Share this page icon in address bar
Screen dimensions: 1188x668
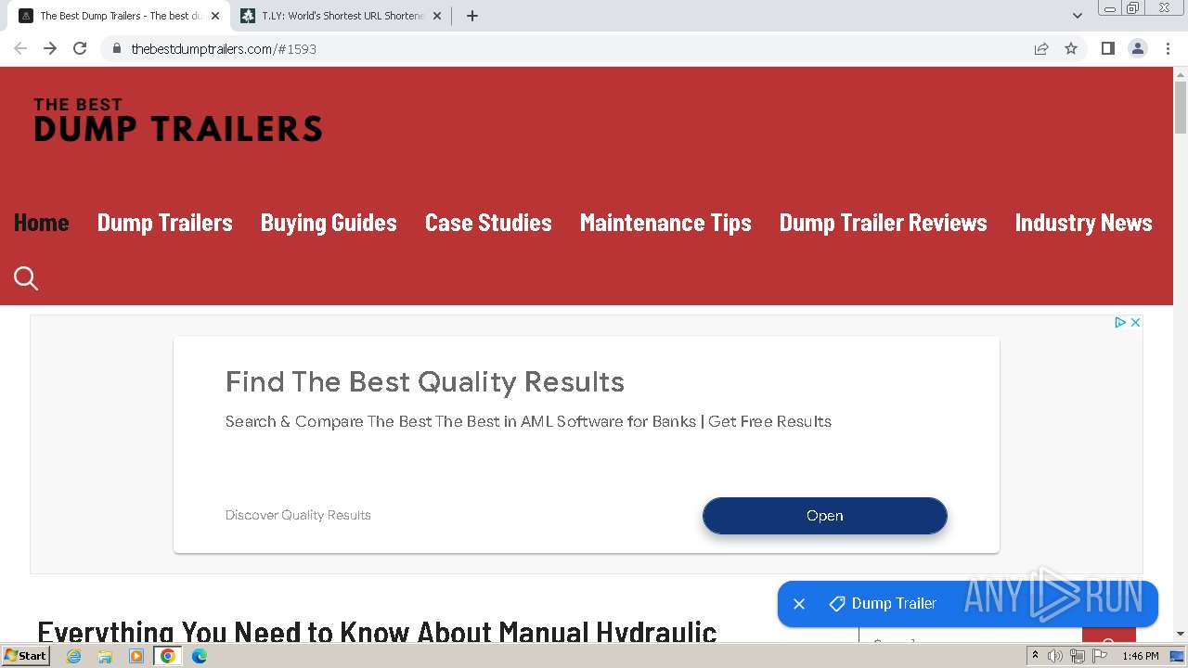point(1041,48)
